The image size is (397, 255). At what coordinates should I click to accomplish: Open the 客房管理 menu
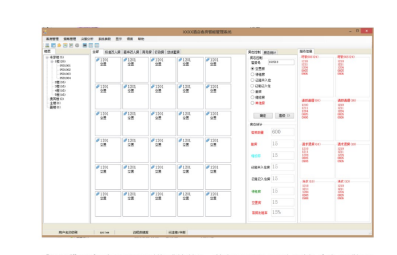(52, 39)
